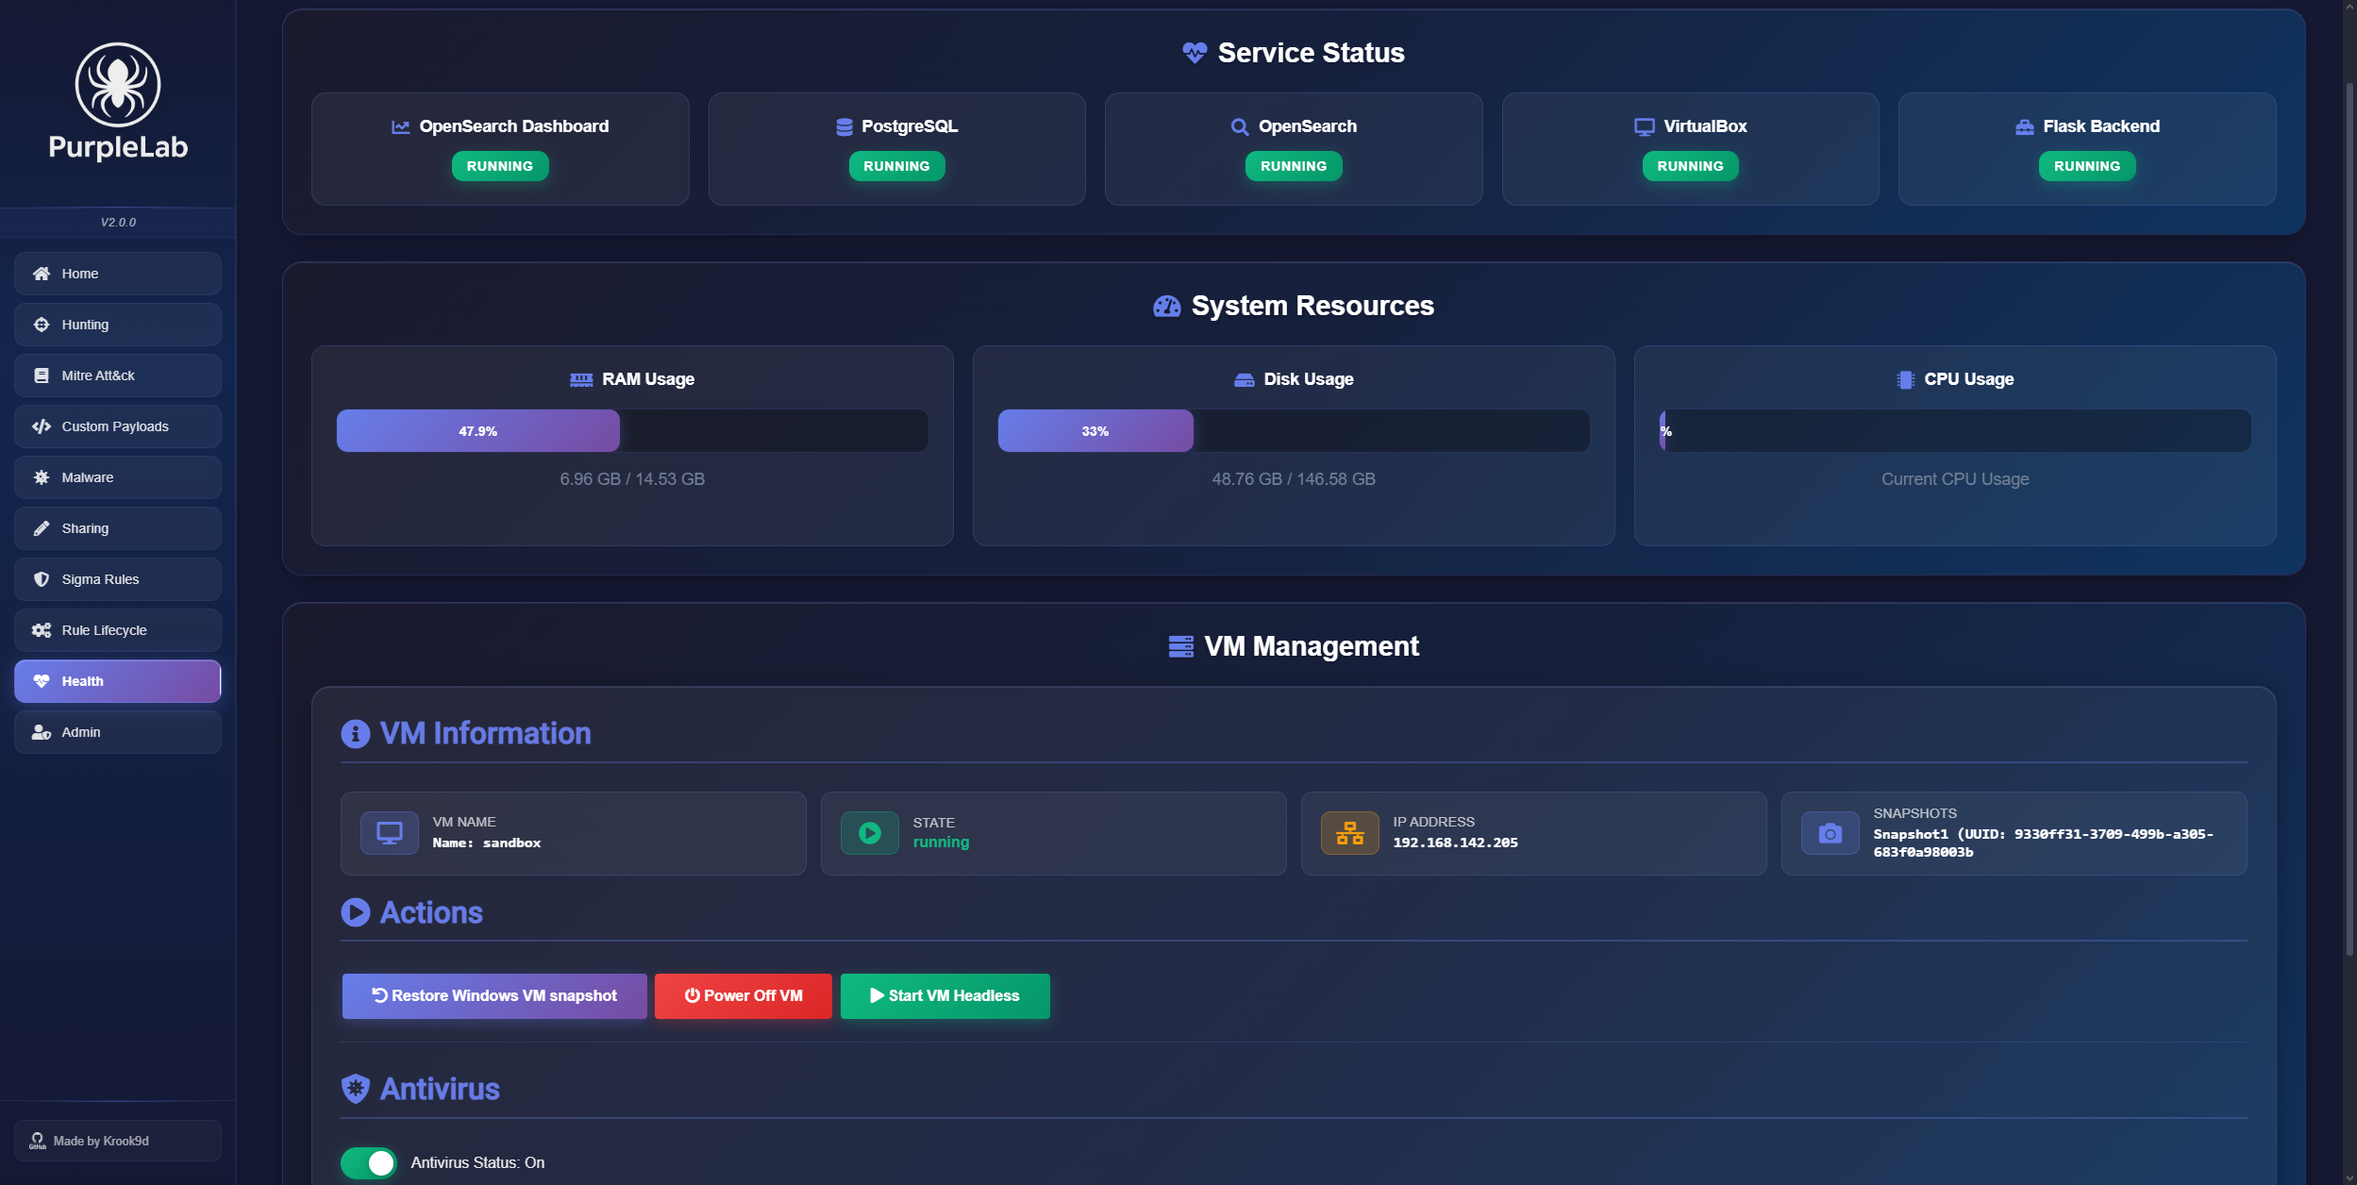Click the CPU Usage chip icon
The height and width of the screenshot is (1185, 2357).
(1905, 379)
